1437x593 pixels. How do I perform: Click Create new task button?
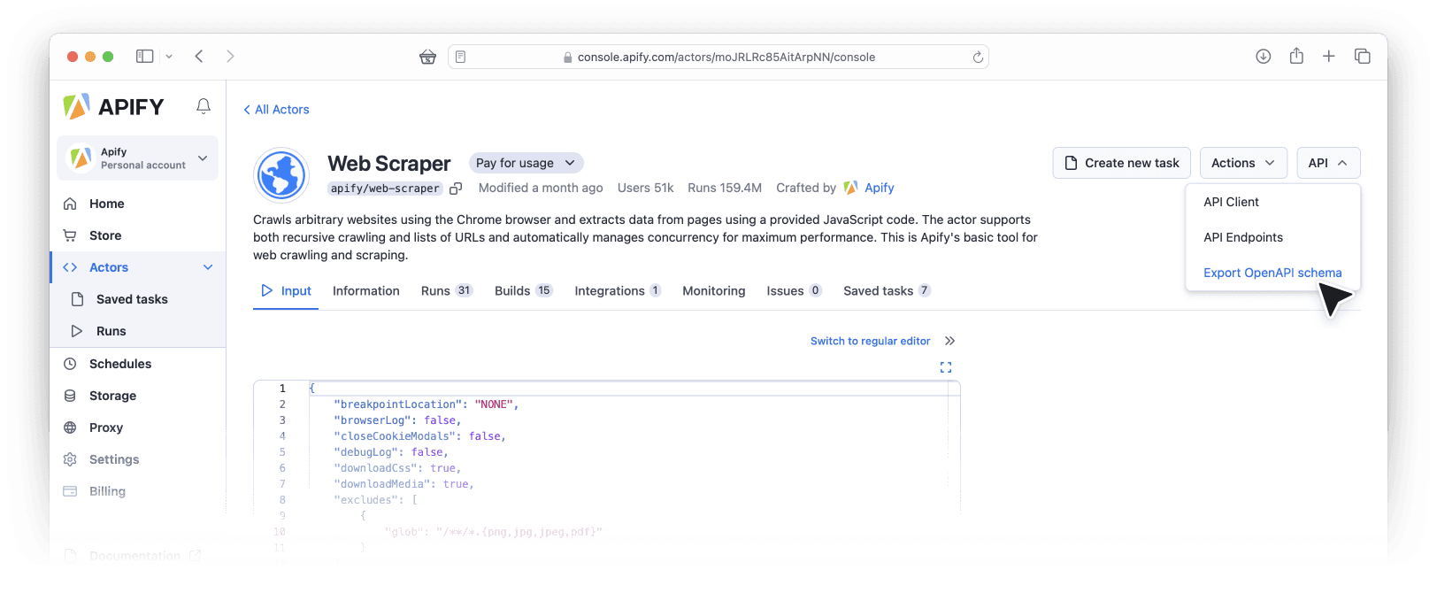tap(1121, 163)
